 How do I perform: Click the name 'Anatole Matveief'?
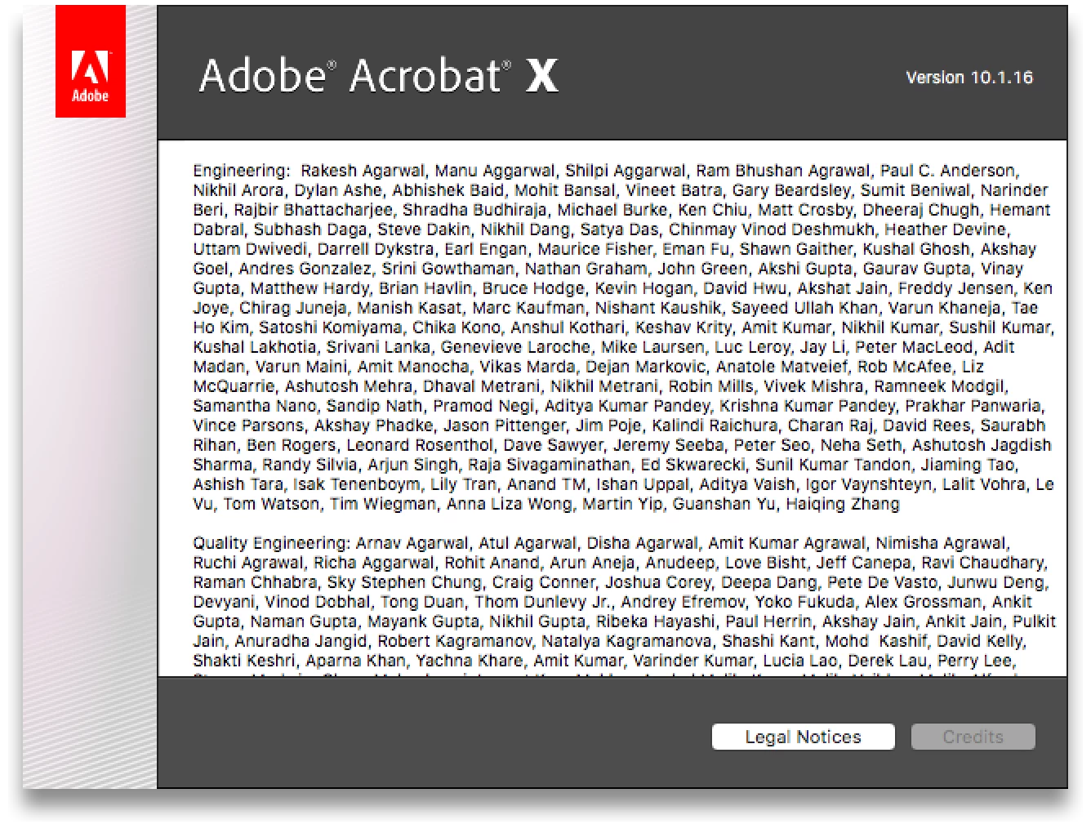[782, 367]
